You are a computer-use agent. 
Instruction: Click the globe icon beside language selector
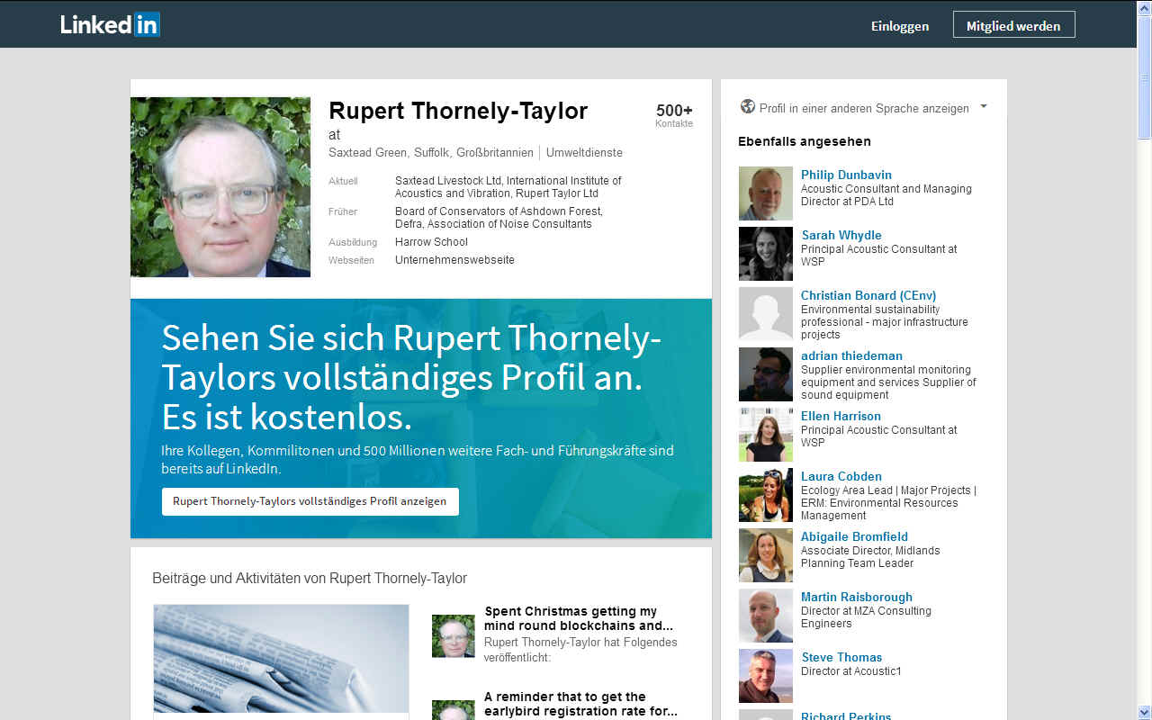pos(747,107)
